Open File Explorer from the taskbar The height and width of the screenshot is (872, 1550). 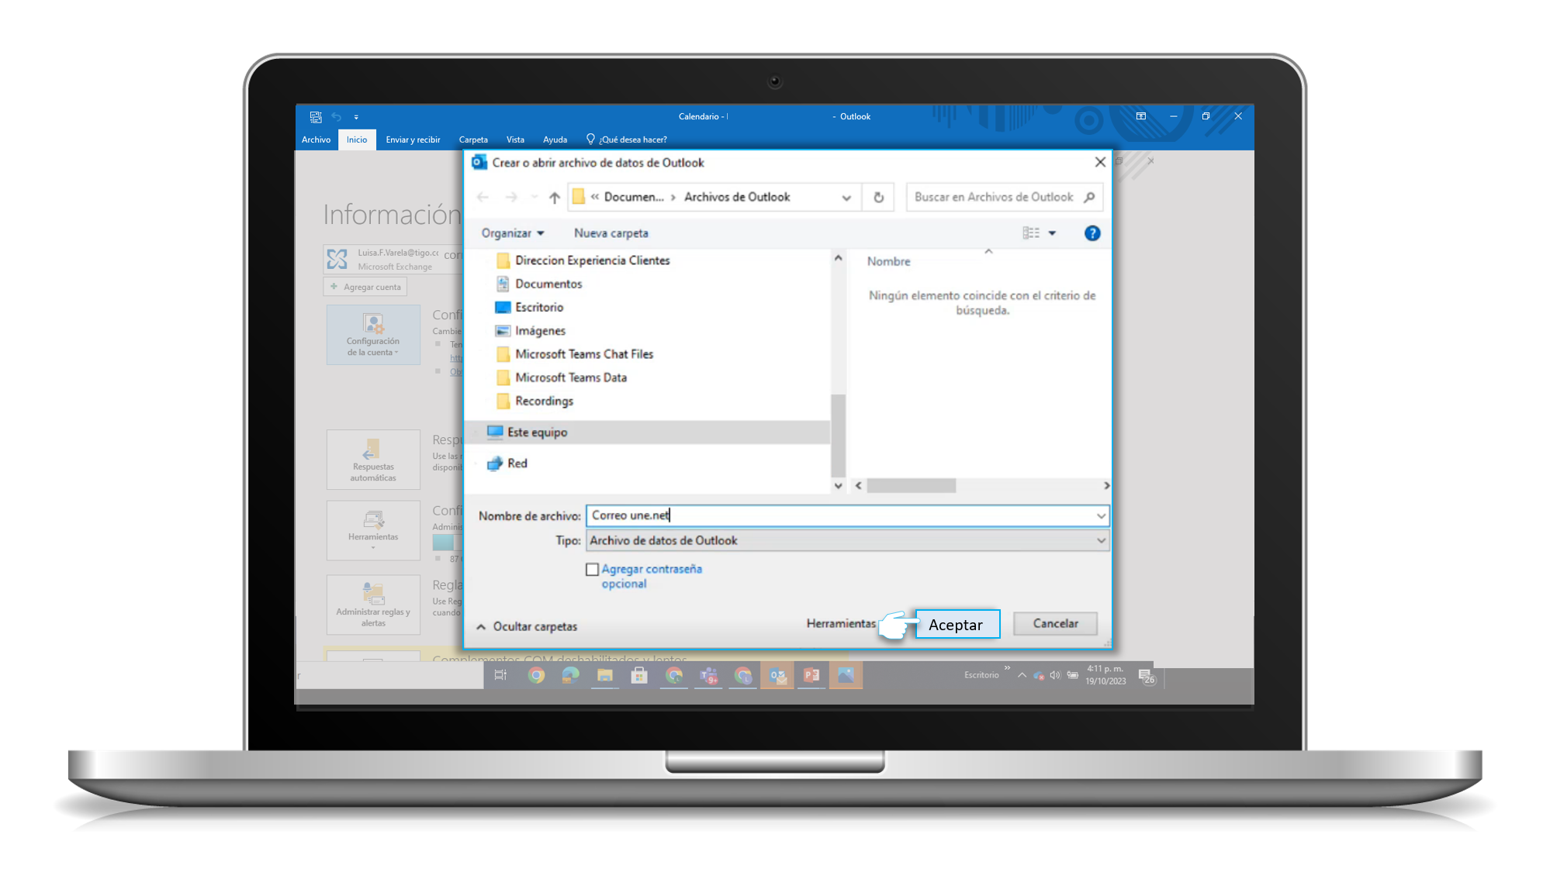point(605,675)
